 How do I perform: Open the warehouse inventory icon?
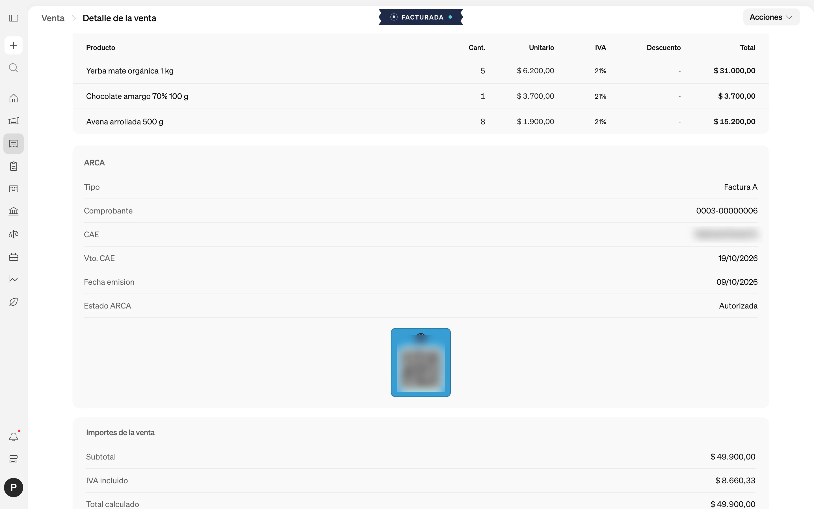(14, 121)
